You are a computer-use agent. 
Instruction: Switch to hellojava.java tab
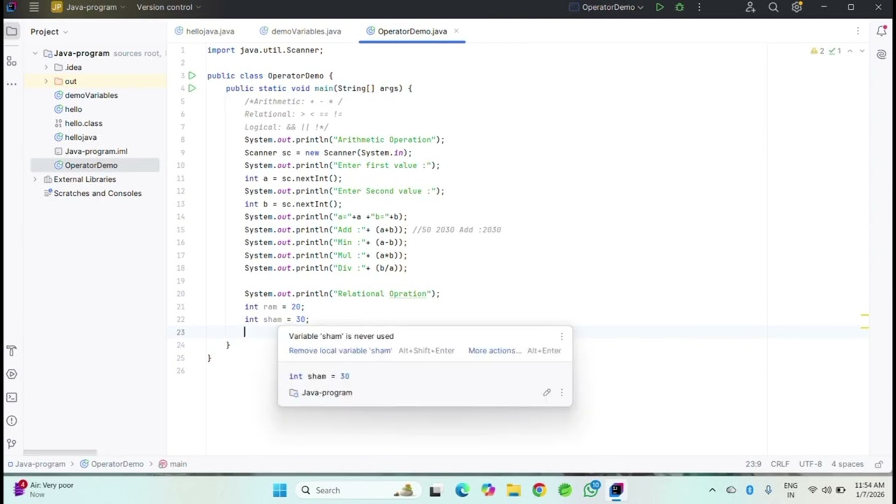coord(204,31)
